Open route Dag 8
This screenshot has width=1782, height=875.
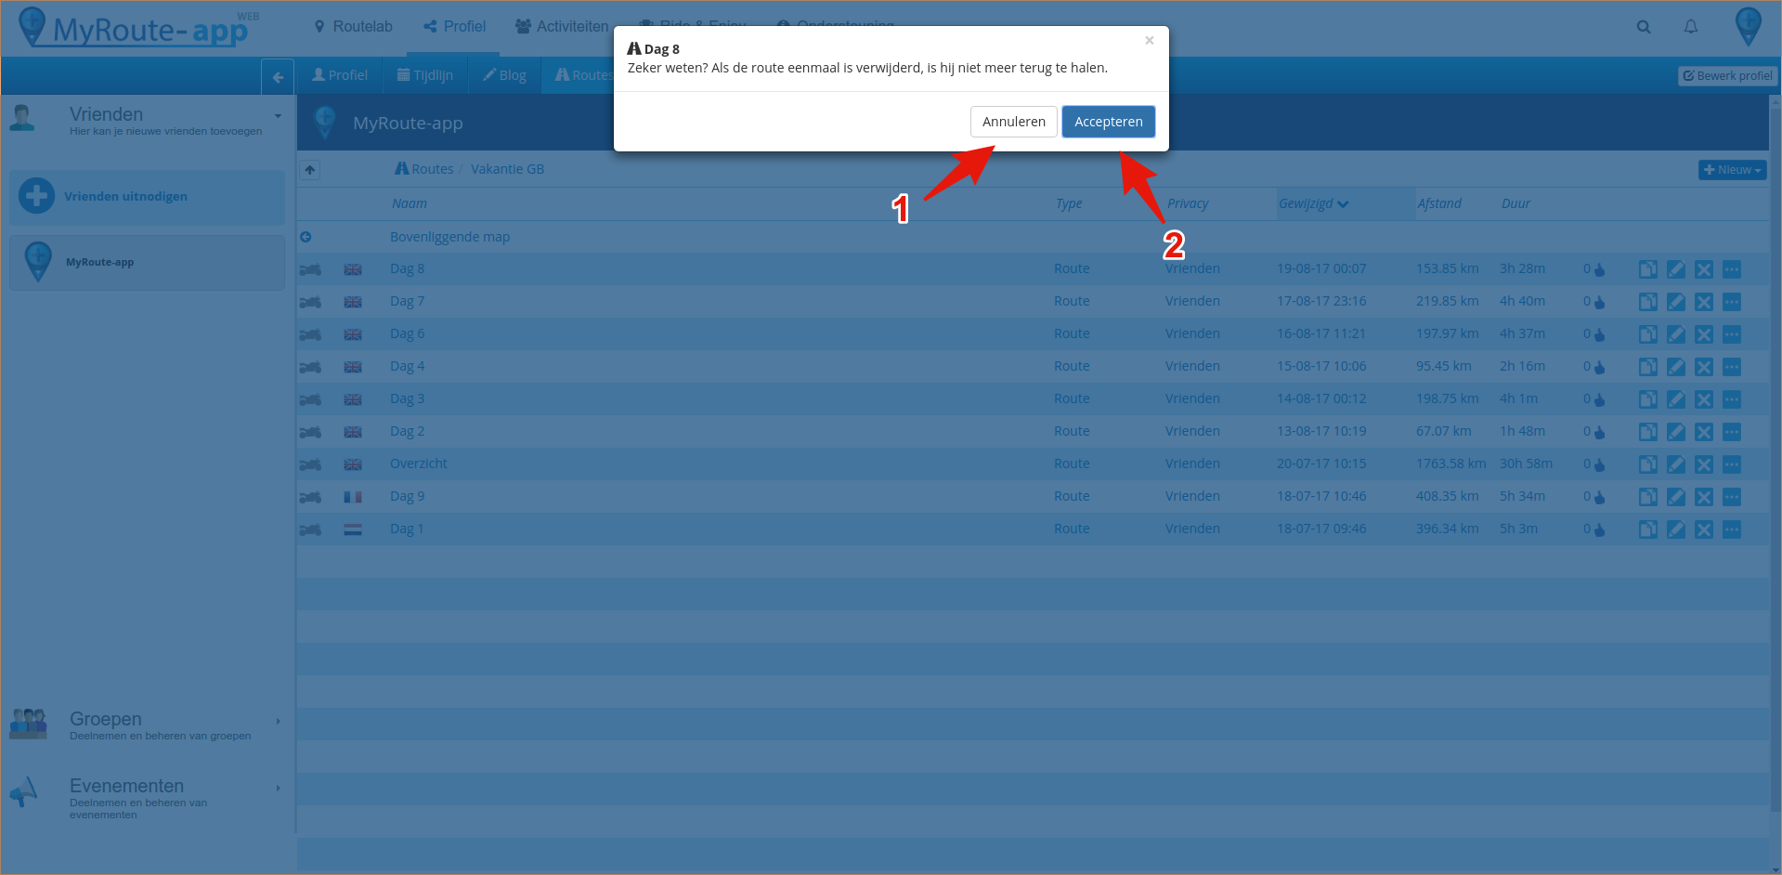(407, 268)
